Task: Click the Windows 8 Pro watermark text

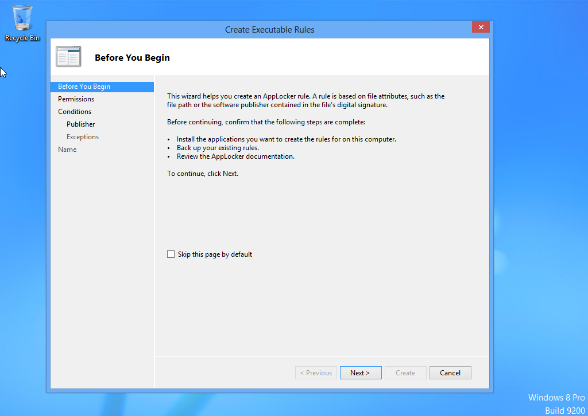Action: [556, 398]
